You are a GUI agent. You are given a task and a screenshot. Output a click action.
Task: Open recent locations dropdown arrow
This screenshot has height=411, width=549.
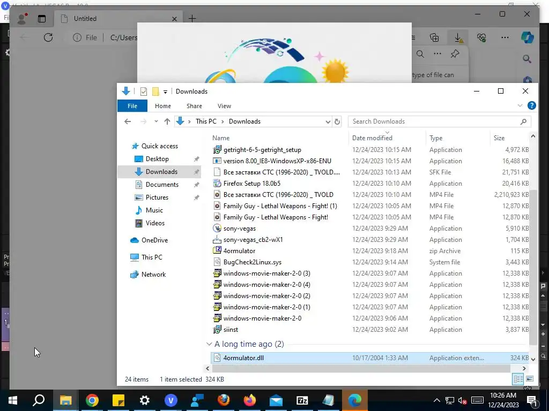156,121
